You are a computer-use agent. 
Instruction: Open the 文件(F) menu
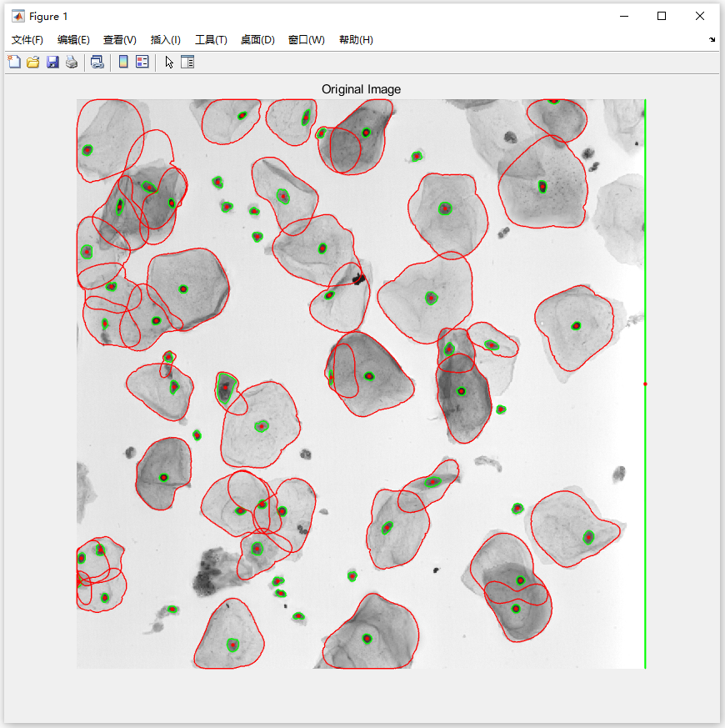coord(27,40)
